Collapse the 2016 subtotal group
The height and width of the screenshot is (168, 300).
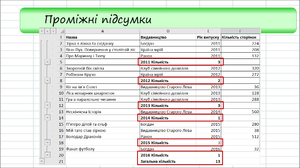tap(47, 155)
